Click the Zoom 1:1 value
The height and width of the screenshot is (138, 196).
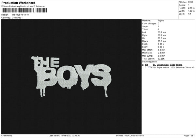coord(189,14)
